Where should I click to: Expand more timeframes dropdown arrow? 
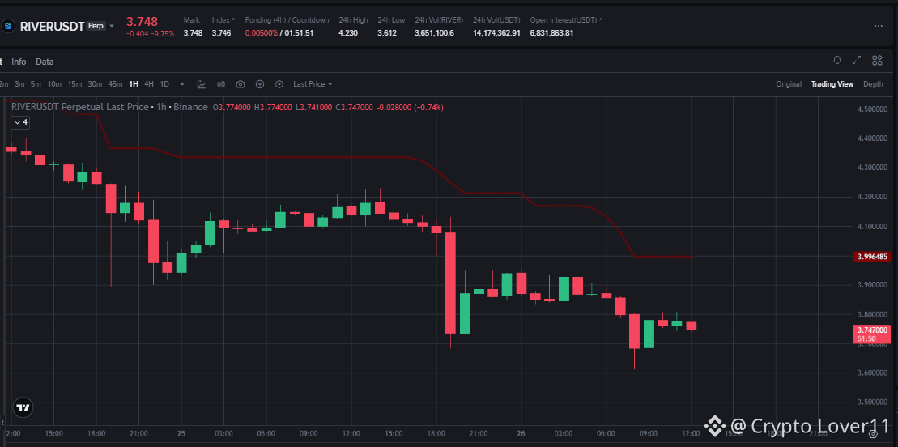pyautogui.click(x=182, y=84)
